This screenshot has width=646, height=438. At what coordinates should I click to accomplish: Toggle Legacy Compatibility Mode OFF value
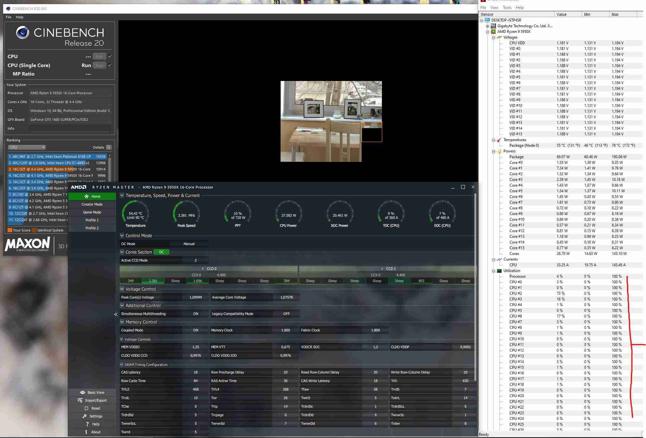[286, 314]
